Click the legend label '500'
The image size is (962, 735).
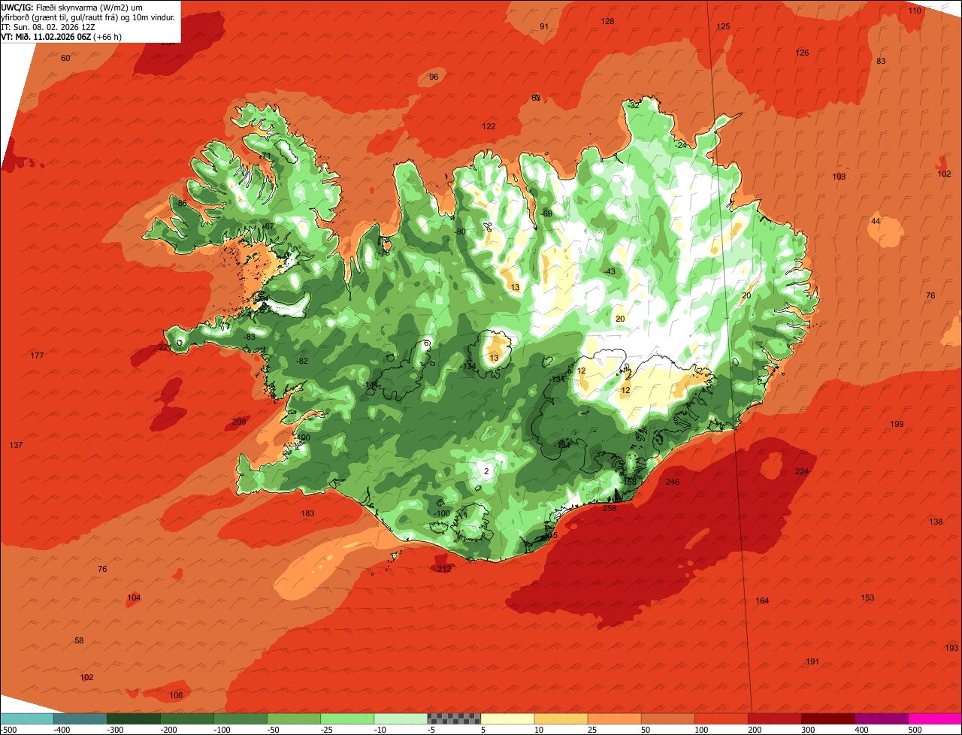click(x=913, y=730)
